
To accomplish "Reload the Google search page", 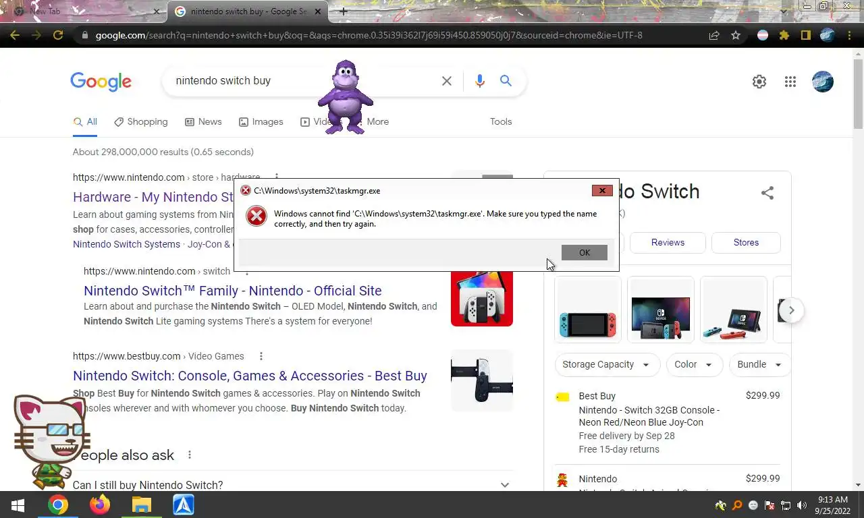I will click(58, 35).
